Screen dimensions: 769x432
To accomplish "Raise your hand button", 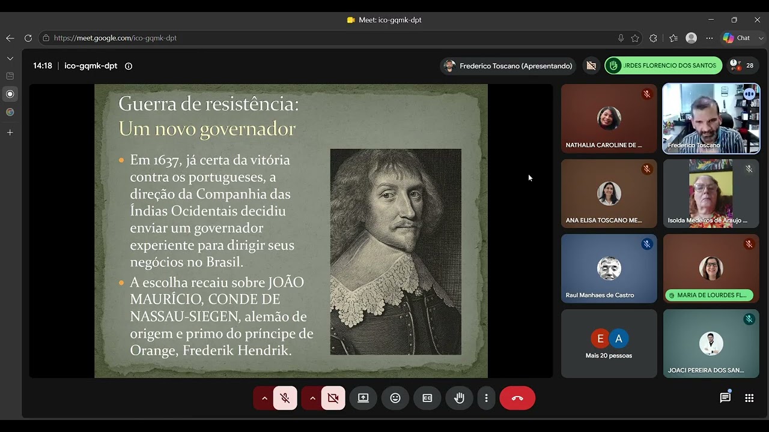I will coord(459,398).
